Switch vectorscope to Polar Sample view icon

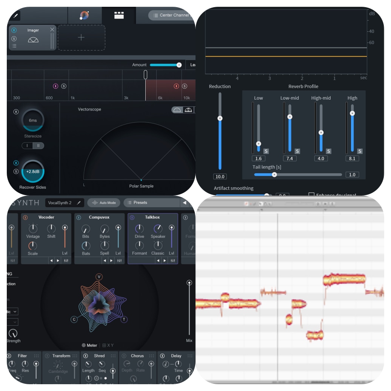pyautogui.click(x=177, y=110)
